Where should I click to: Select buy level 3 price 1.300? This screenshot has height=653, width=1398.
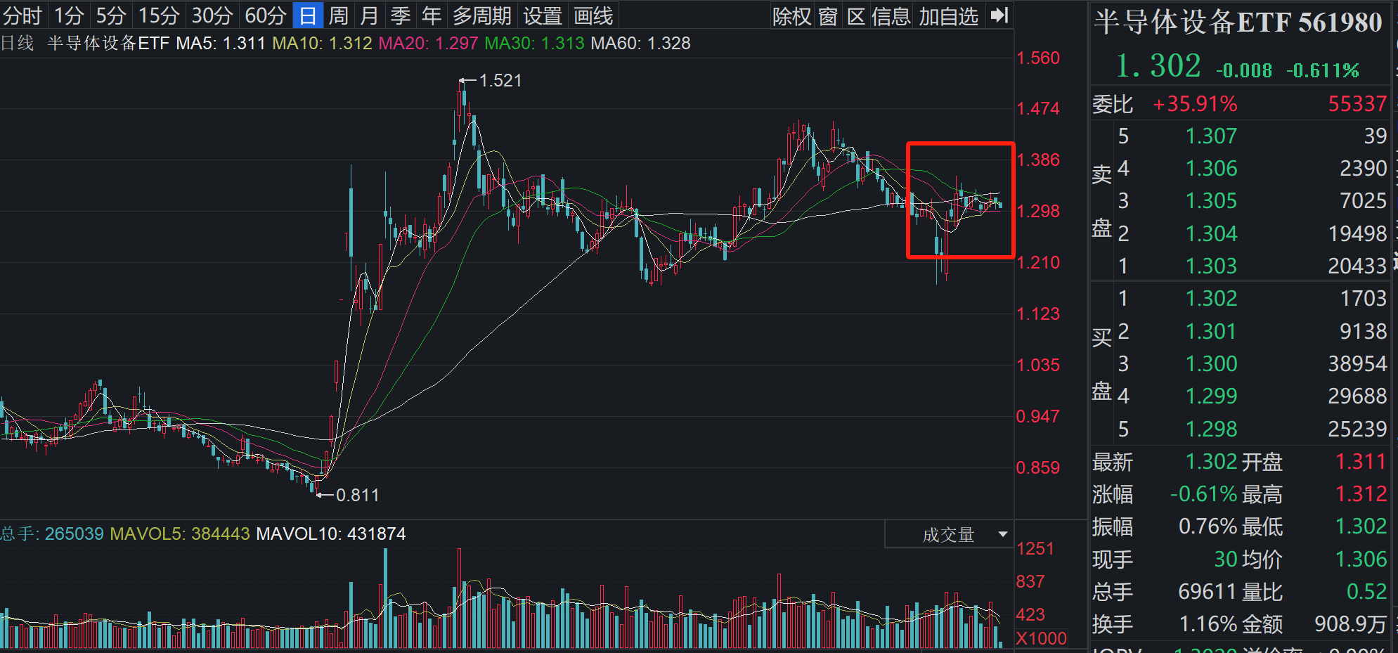click(x=1211, y=363)
